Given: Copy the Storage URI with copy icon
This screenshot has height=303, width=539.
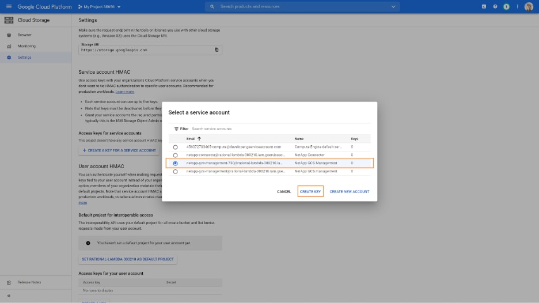Looking at the screenshot, I should pyautogui.click(x=217, y=50).
